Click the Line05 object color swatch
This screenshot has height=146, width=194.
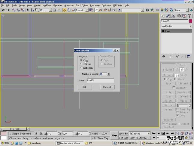tap(190, 21)
